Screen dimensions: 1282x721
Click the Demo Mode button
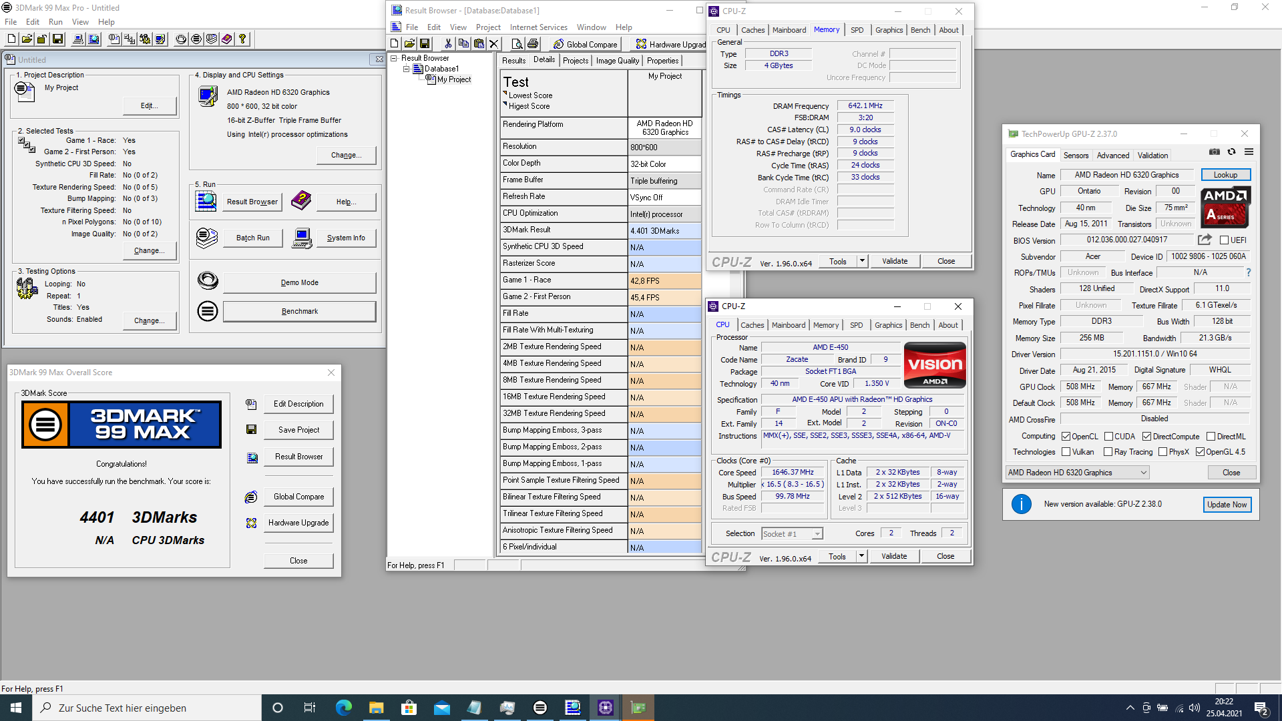[299, 283]
